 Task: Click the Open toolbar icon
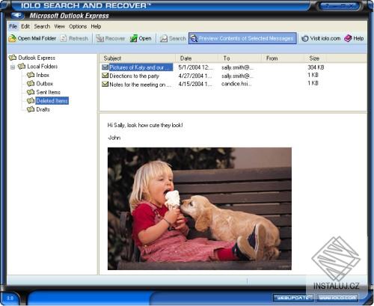tap(134, 38)
